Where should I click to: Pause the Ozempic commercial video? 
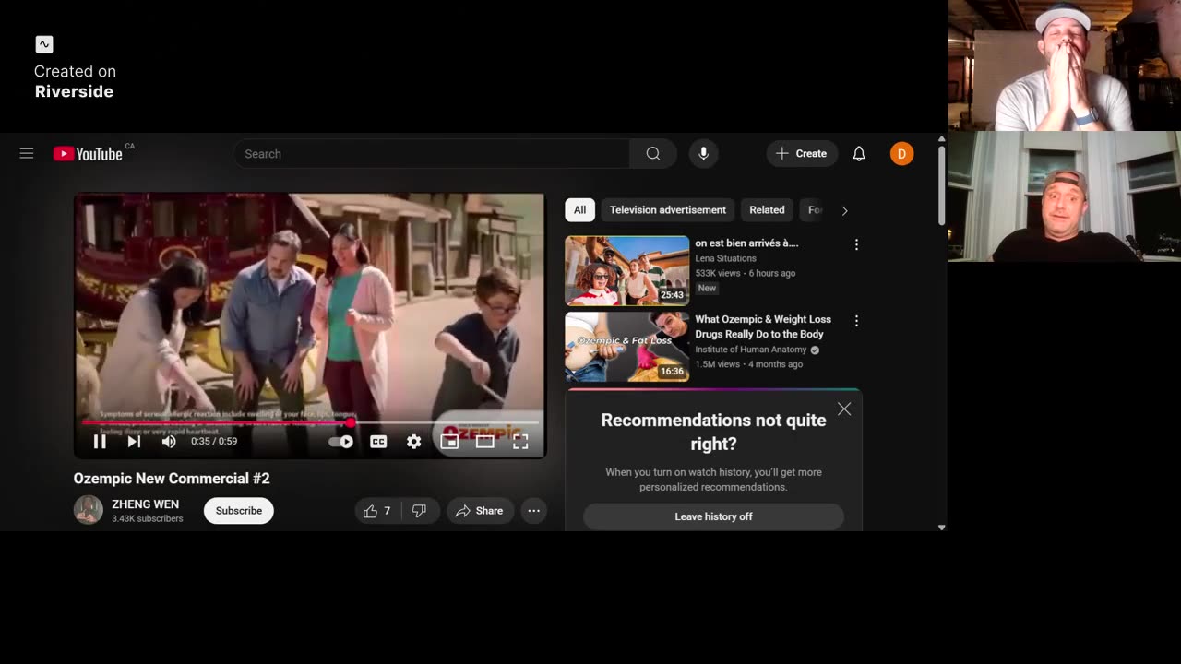click(x=100, y=442)
